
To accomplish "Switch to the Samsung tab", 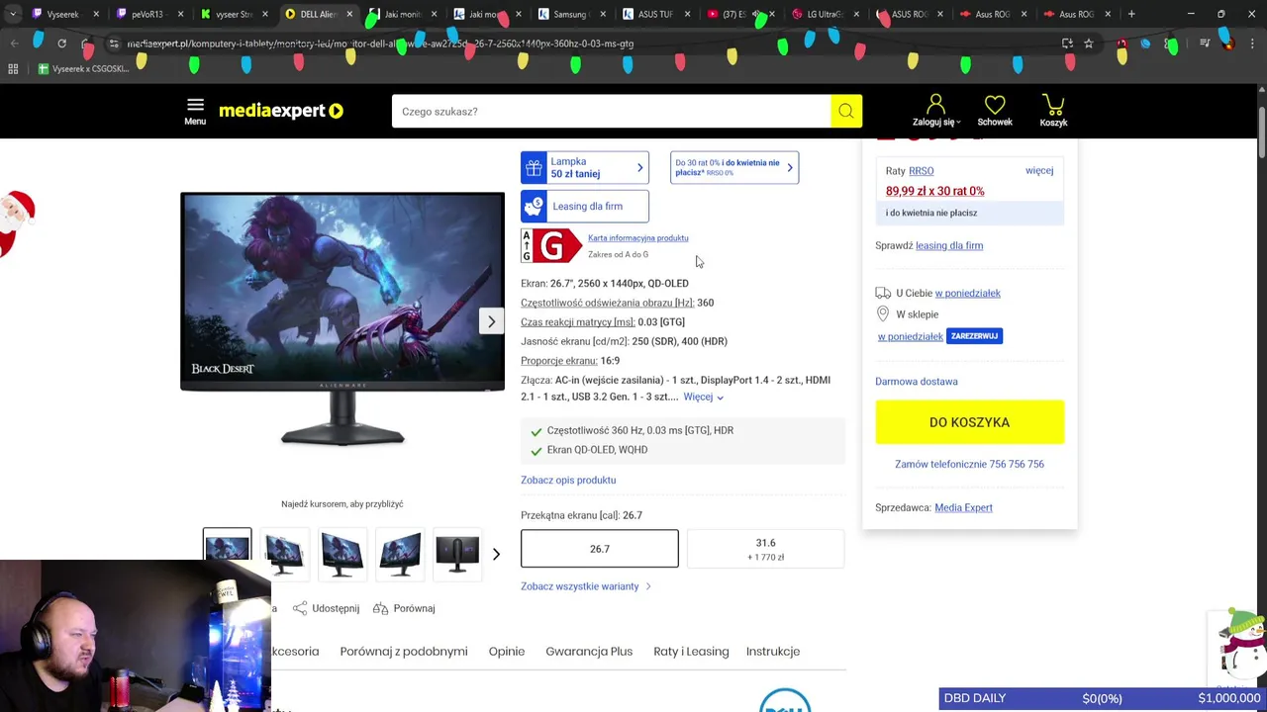I will pyautogui.click(x=571, y=14).
